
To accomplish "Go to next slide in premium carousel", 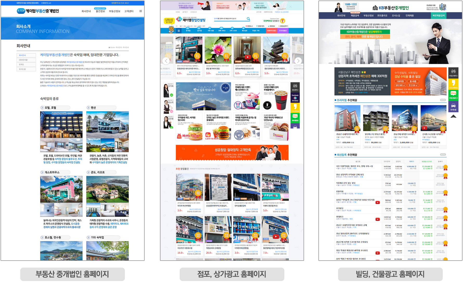I will pyautogui.click(x=298, y=61).
